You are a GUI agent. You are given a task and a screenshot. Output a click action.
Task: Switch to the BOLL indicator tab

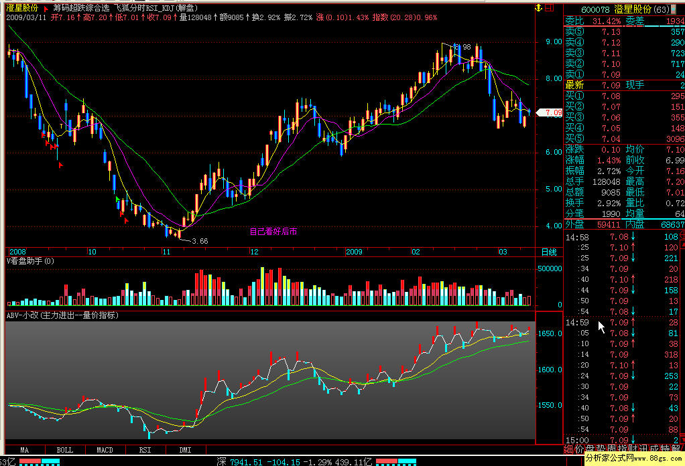click(64, 450)
